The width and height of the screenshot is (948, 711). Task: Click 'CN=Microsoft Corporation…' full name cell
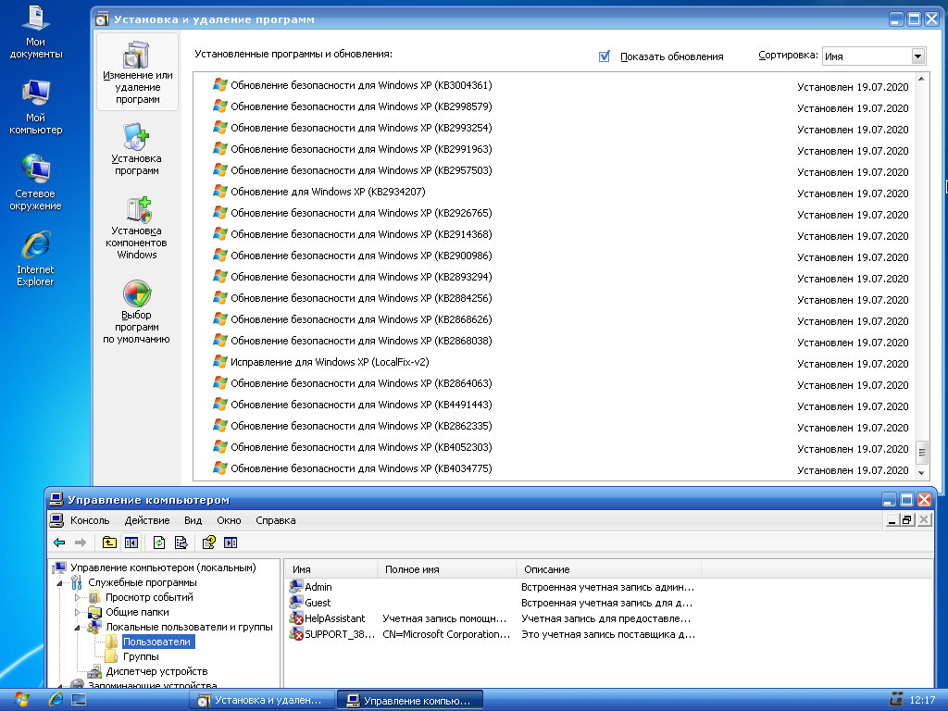tap(446, 634)
